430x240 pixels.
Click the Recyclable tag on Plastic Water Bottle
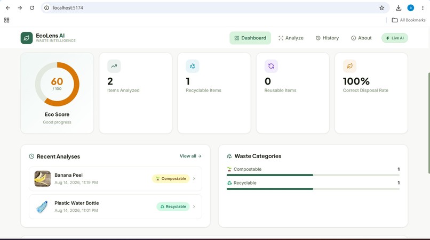pos(173,206)
